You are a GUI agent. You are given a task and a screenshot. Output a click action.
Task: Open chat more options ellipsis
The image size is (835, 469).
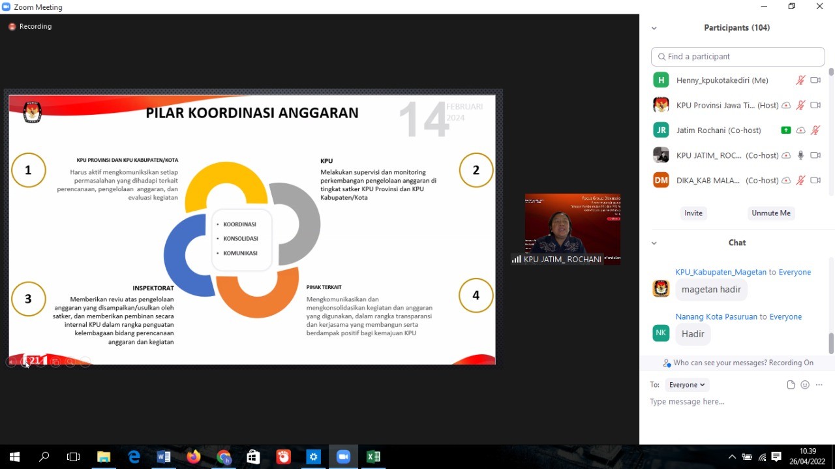(819, 385)
